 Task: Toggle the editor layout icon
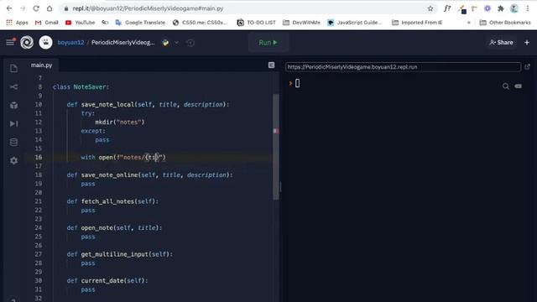tap(271, 65)
